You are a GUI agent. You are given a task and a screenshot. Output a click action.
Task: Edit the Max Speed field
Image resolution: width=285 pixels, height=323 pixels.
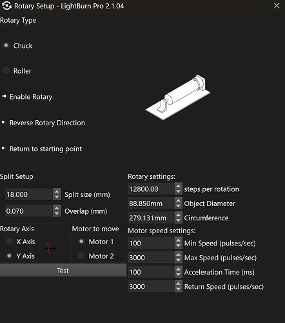[x=152, y=258]
